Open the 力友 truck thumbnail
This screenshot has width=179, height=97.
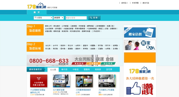(107, 81)
